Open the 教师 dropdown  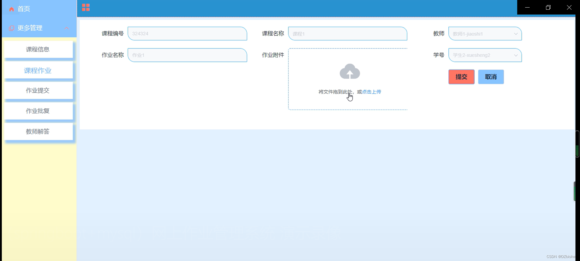485,34
